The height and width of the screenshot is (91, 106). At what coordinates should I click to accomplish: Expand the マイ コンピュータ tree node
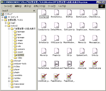tap(3, 17)
